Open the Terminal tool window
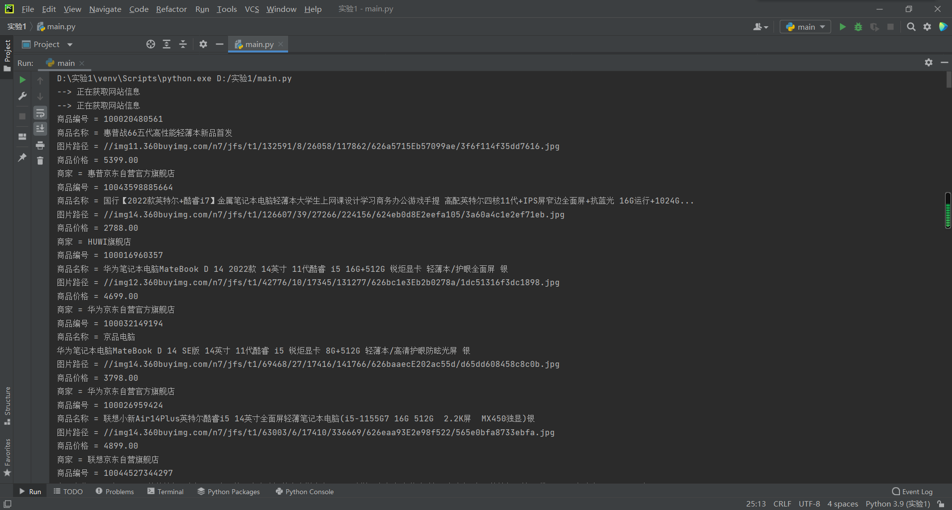The height and width of the screenshot is (510, 952). pos(166,492)
